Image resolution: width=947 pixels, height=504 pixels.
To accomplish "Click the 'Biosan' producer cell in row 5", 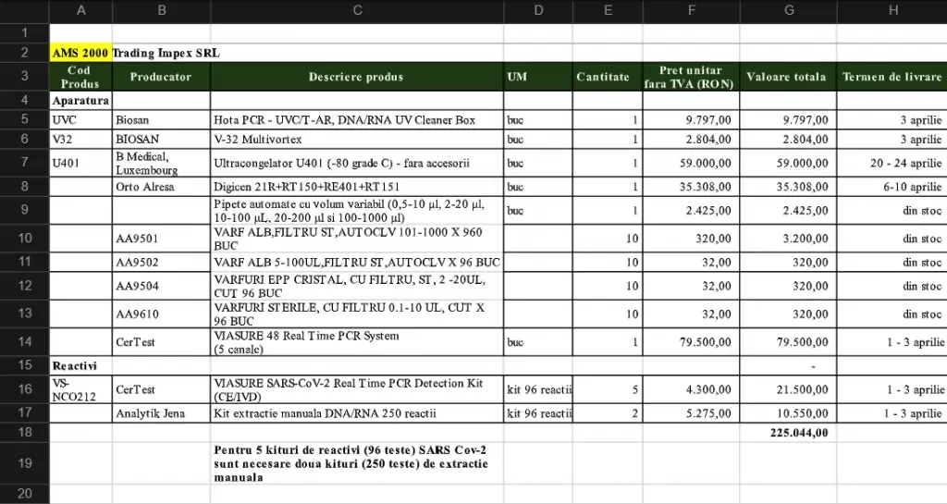I will (161, 119).
